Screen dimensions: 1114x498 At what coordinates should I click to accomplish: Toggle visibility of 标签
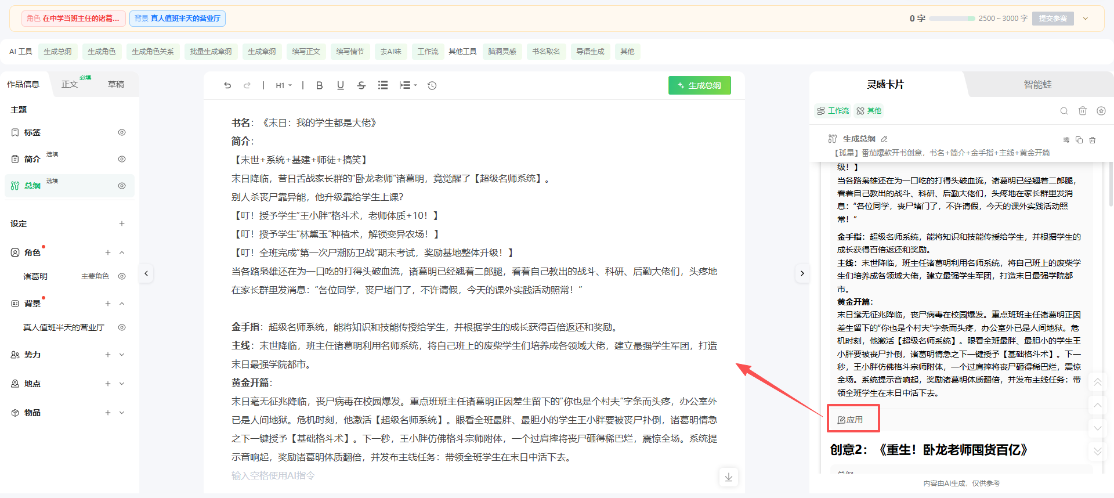pos(122,132)
